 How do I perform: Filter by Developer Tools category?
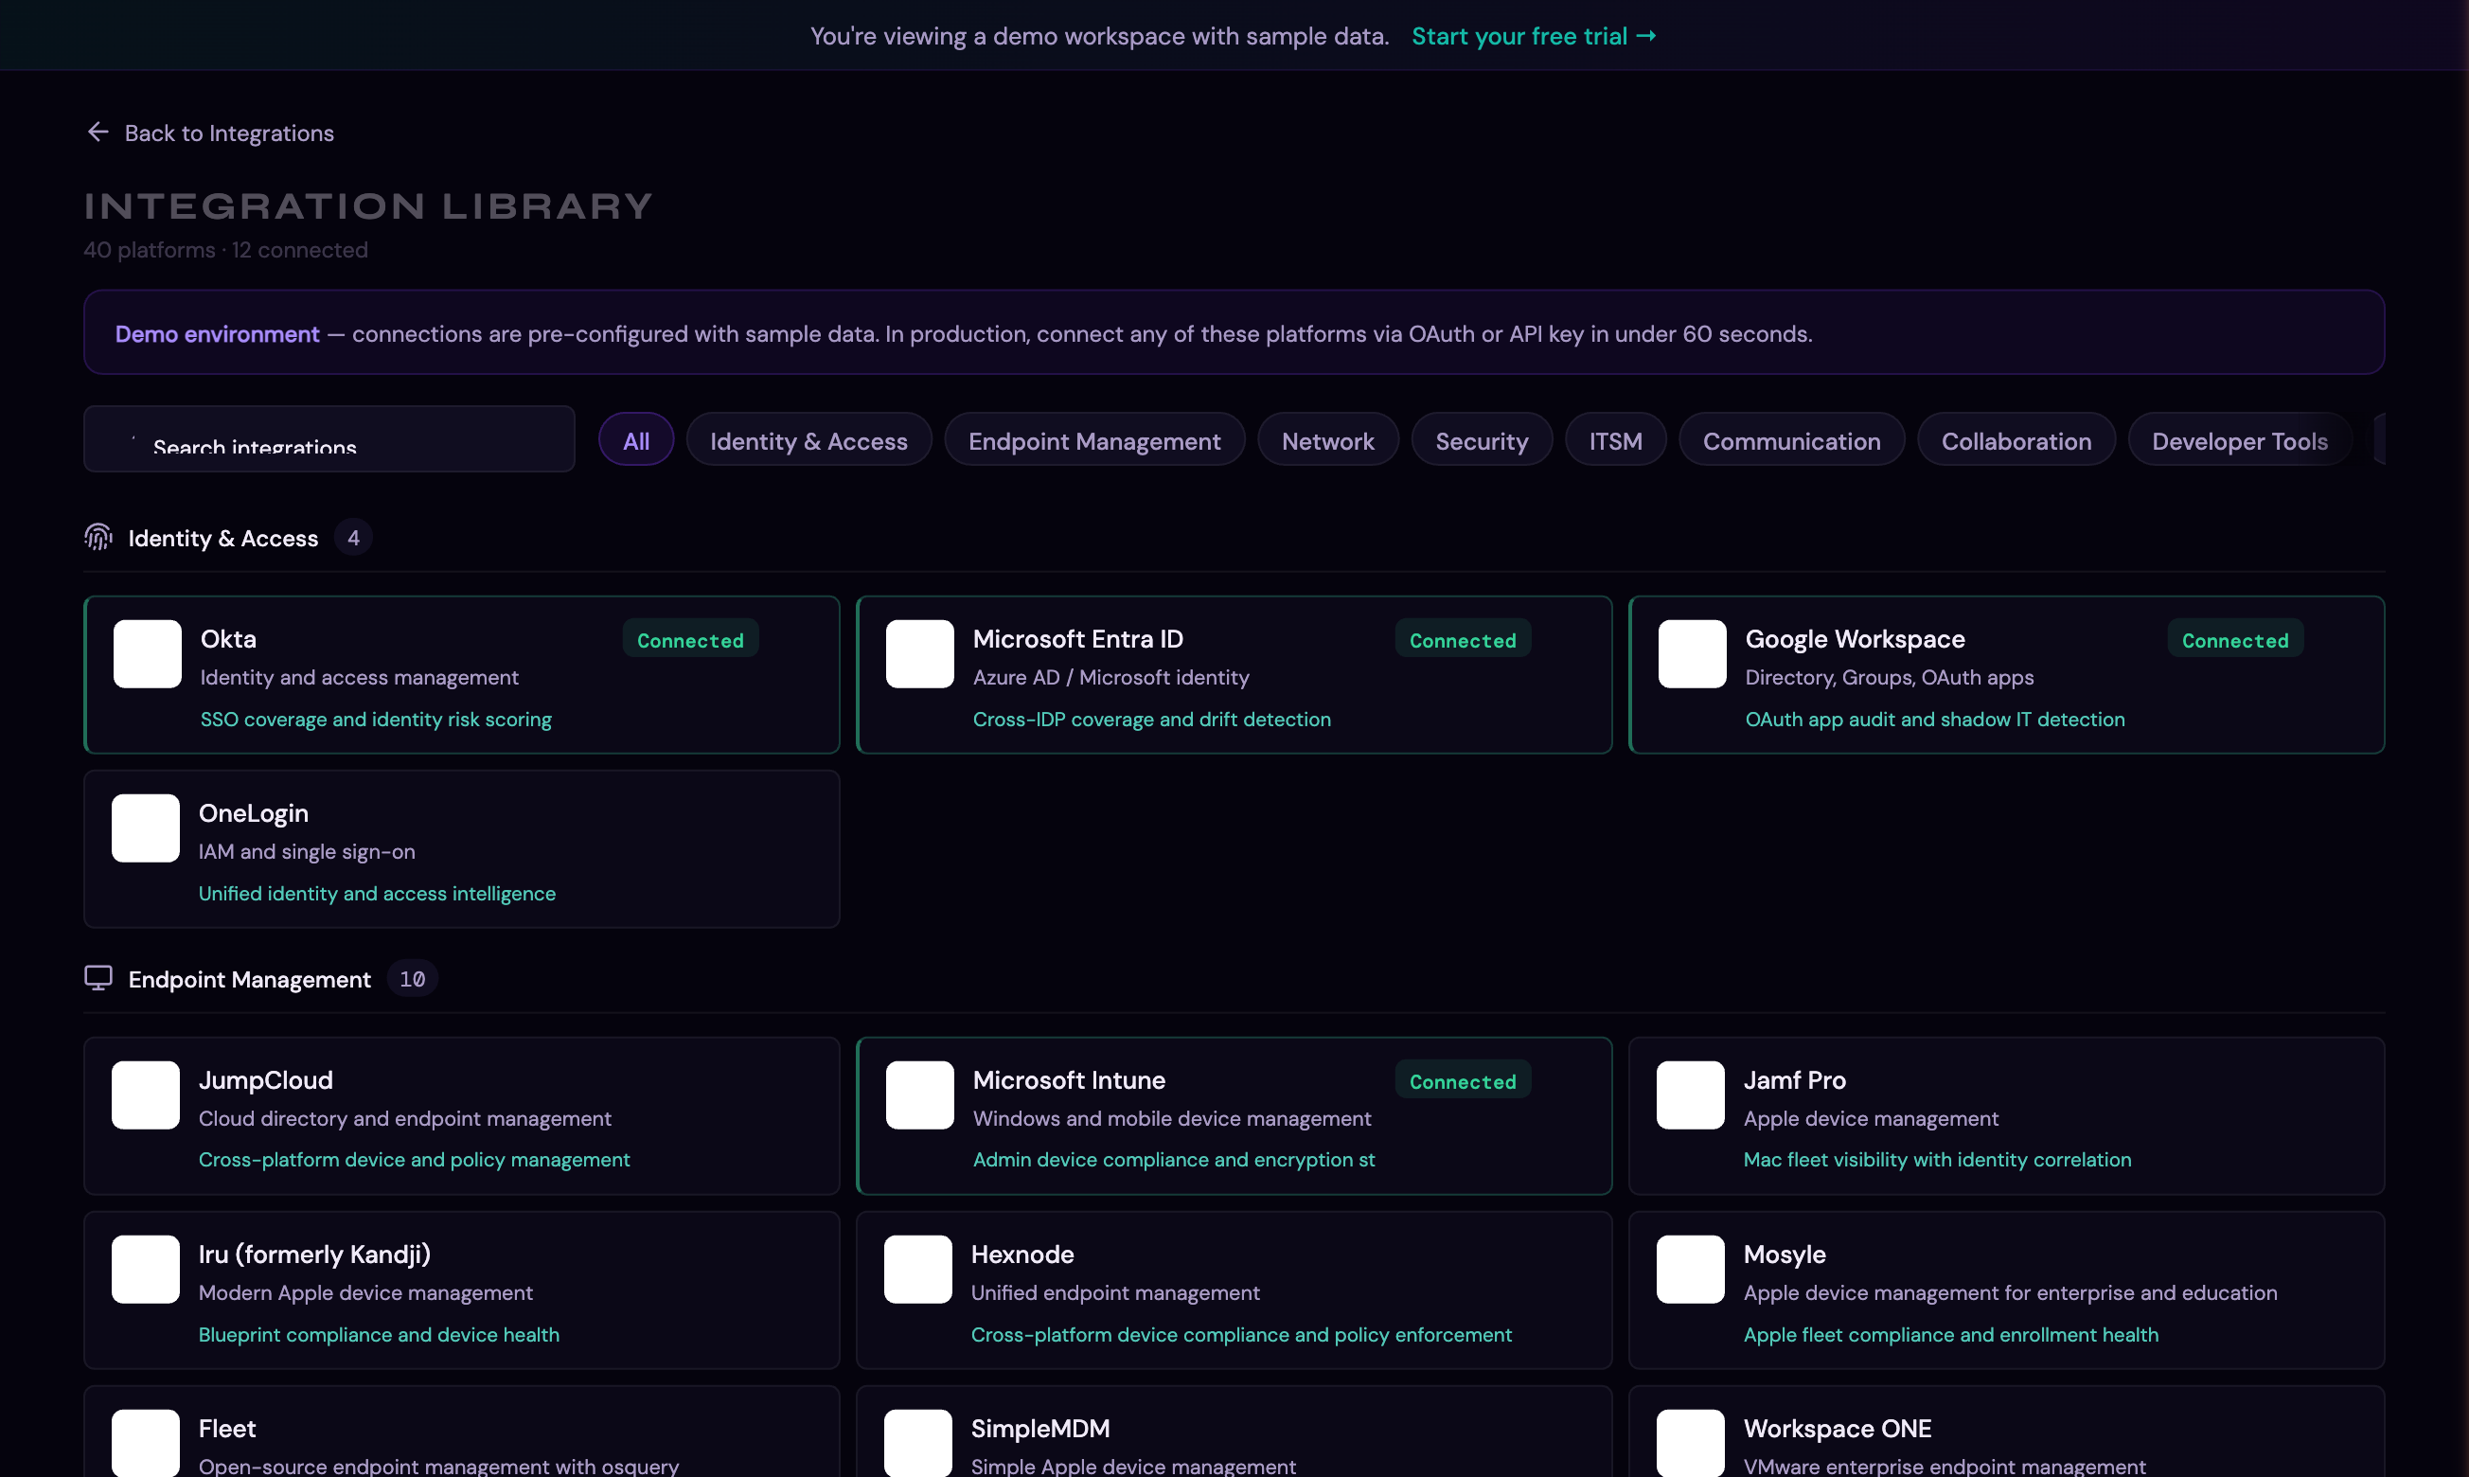pos(2239,440)
